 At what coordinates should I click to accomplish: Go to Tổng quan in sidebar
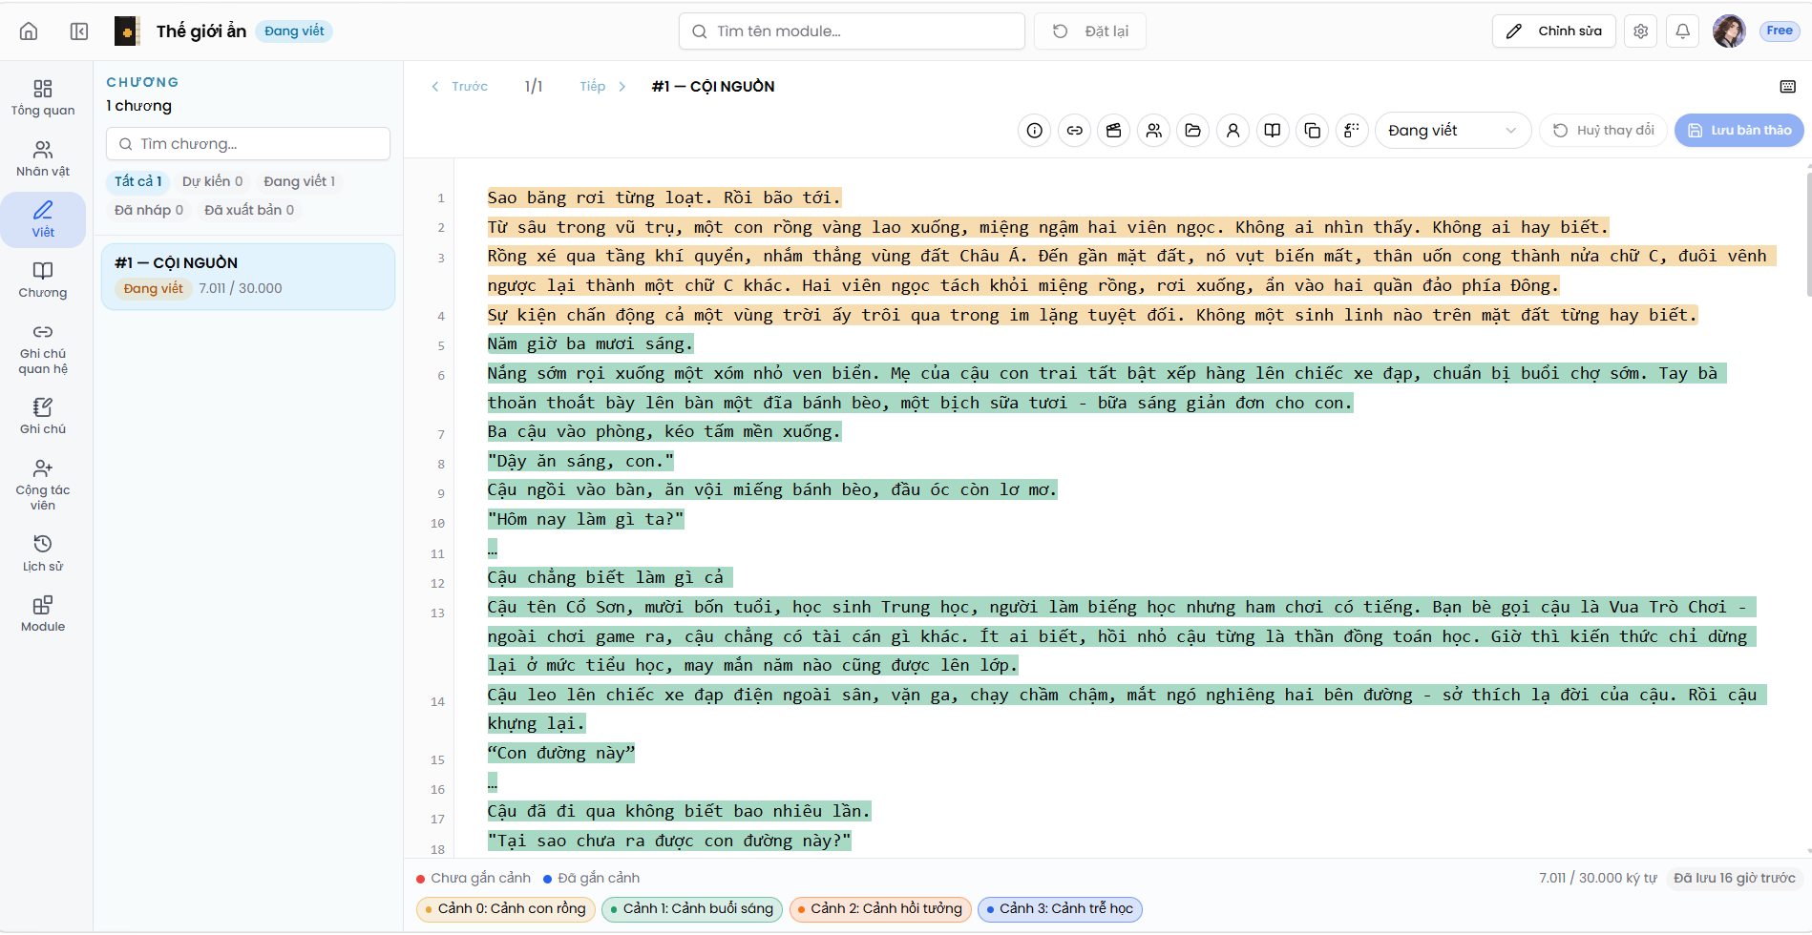43,98
